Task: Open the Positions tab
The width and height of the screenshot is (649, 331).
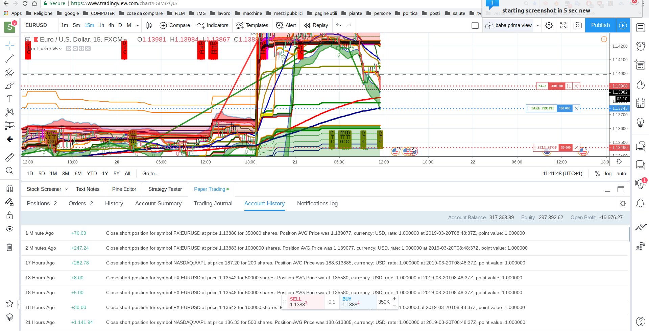Action: (42, 203)
